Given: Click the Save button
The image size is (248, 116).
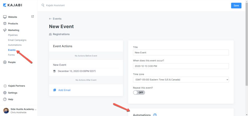Looking at the screenshot, I should tap(236, 5).
